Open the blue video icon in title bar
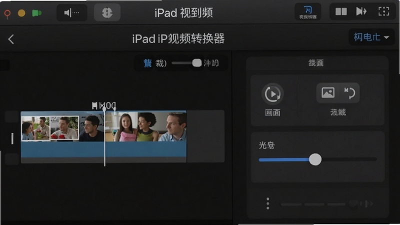The width and height of the screenshot is (400, 225). 308,12
